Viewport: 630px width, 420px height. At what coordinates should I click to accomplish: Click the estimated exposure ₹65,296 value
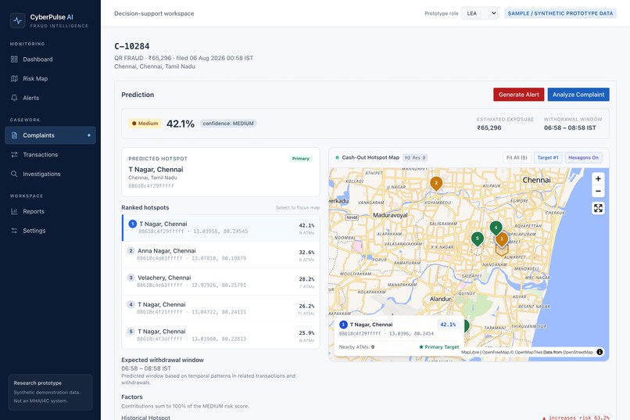point(489,127)
